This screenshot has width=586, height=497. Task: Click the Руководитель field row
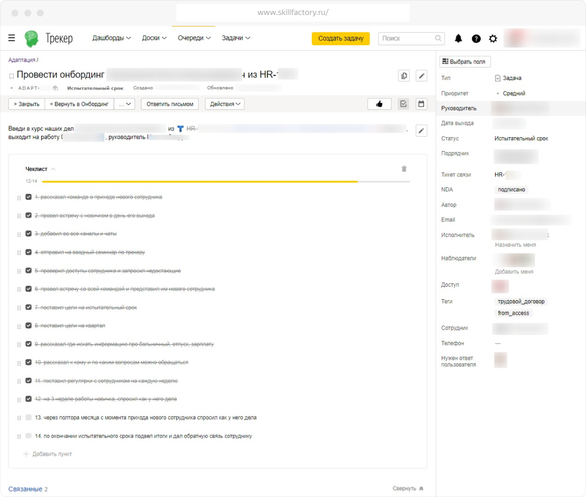pos(511,108)
